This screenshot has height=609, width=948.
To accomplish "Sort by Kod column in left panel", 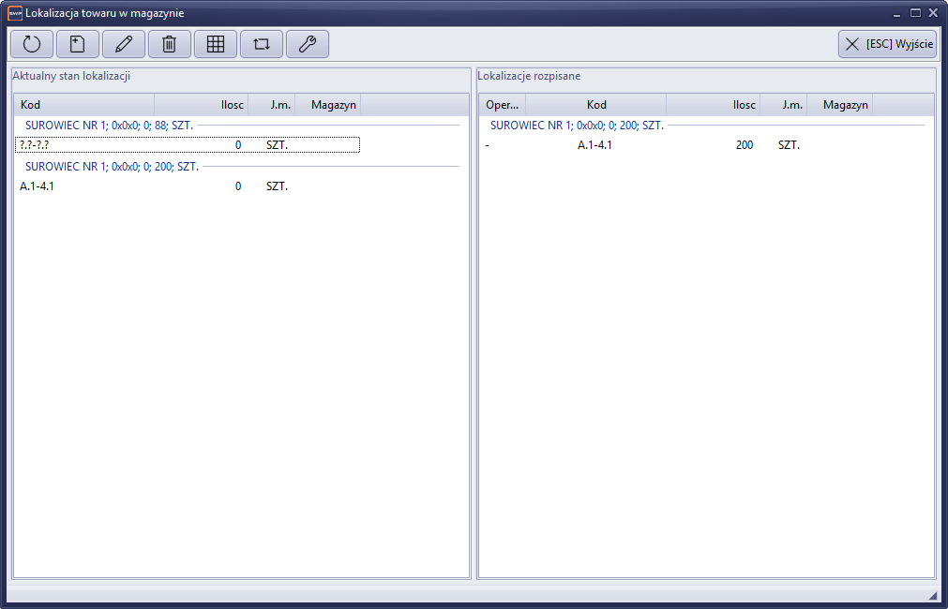I will click(84, 105).
